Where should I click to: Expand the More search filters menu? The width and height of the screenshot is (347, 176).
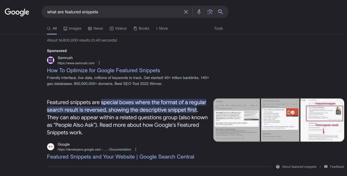click(x=162, y=28)
